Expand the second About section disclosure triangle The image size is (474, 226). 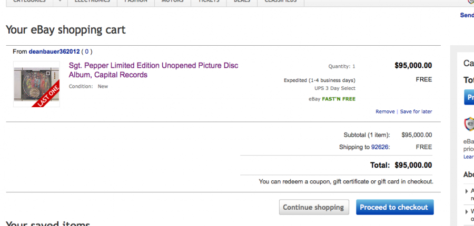pos(467,212)
